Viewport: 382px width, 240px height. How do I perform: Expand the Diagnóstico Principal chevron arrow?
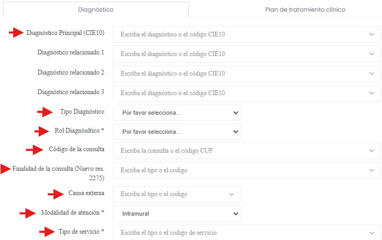click(371, 34)
